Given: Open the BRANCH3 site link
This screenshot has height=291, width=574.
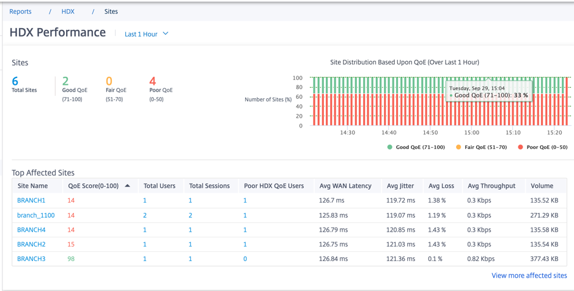Looking at the screenshot, I should 32,259.
